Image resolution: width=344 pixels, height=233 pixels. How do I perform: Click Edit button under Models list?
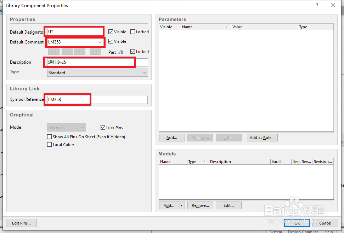coord(229,205)
